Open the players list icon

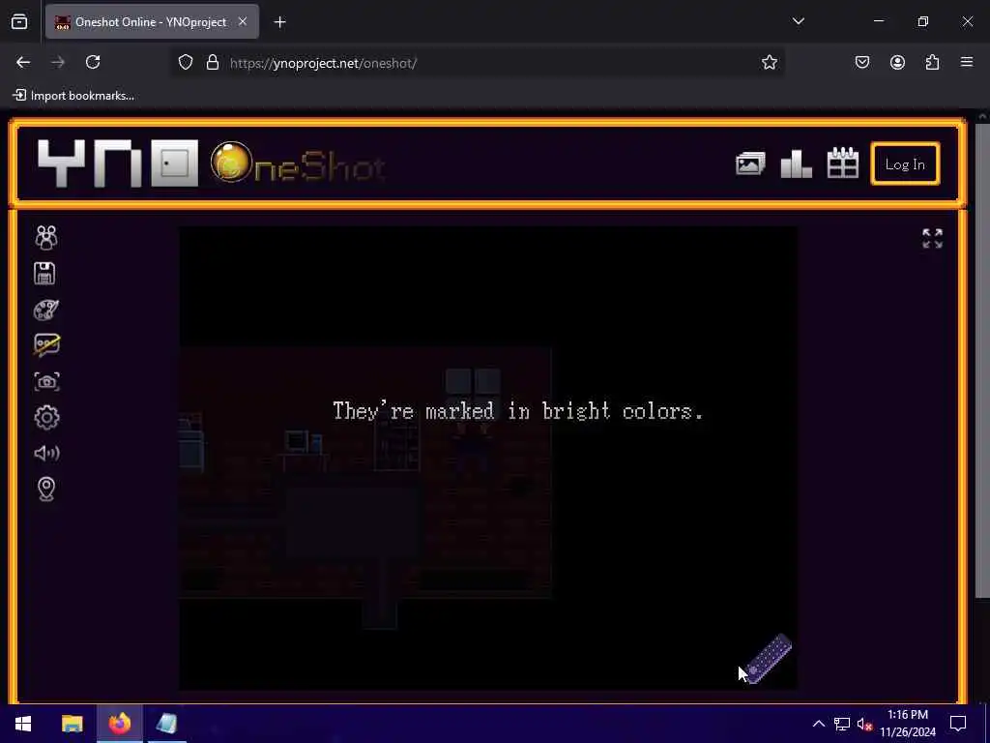[46, 238]
